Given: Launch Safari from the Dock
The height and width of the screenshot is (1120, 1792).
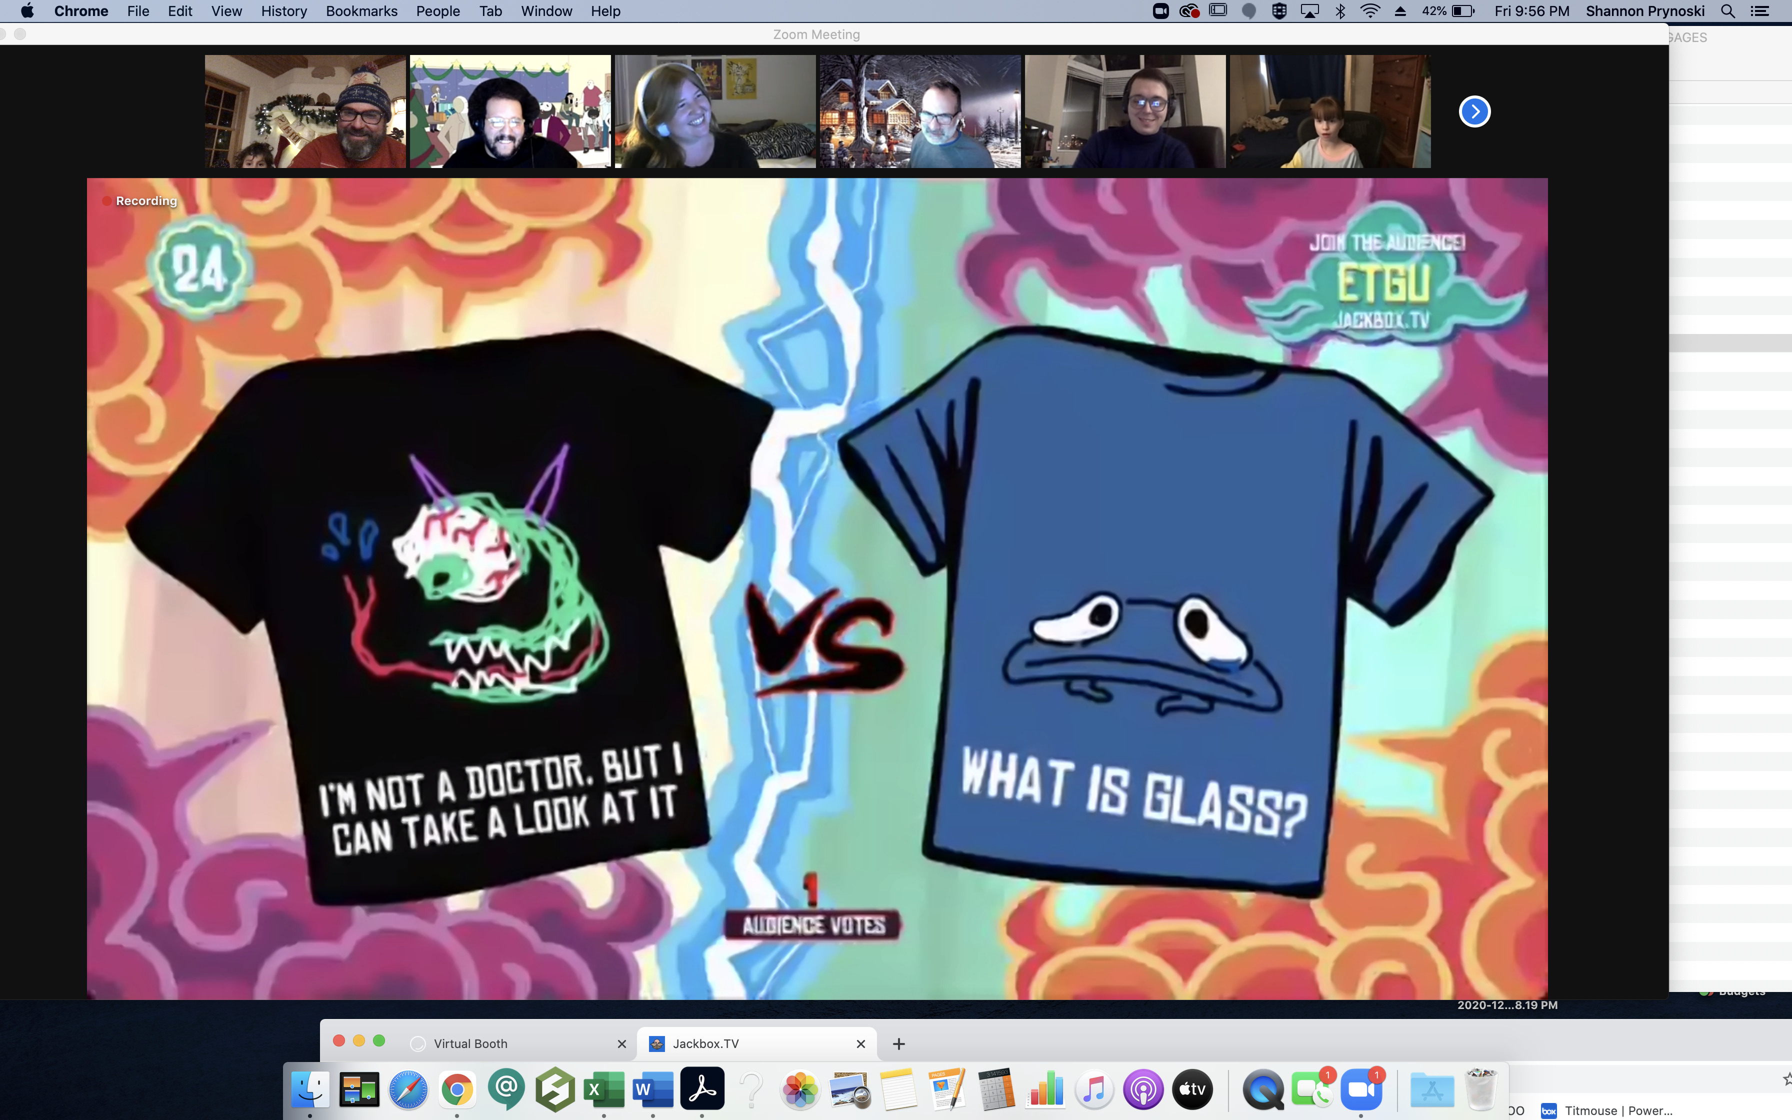Looking at the screenshot, I should [408, 1089].
